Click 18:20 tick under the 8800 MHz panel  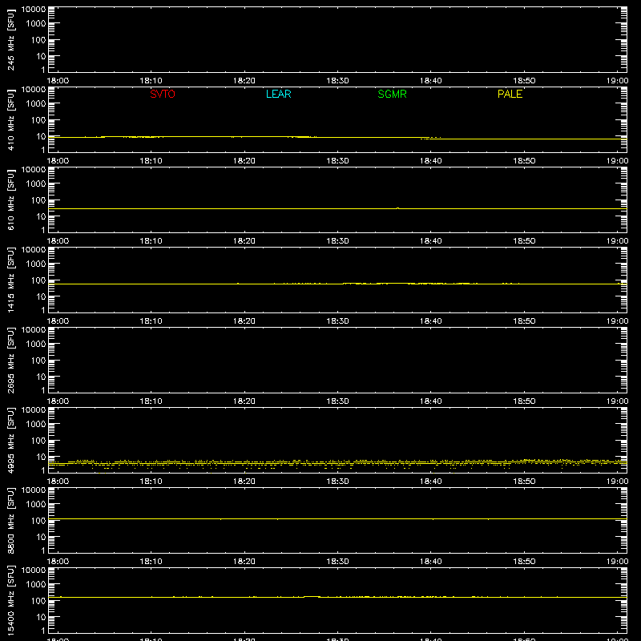point(244,562)
